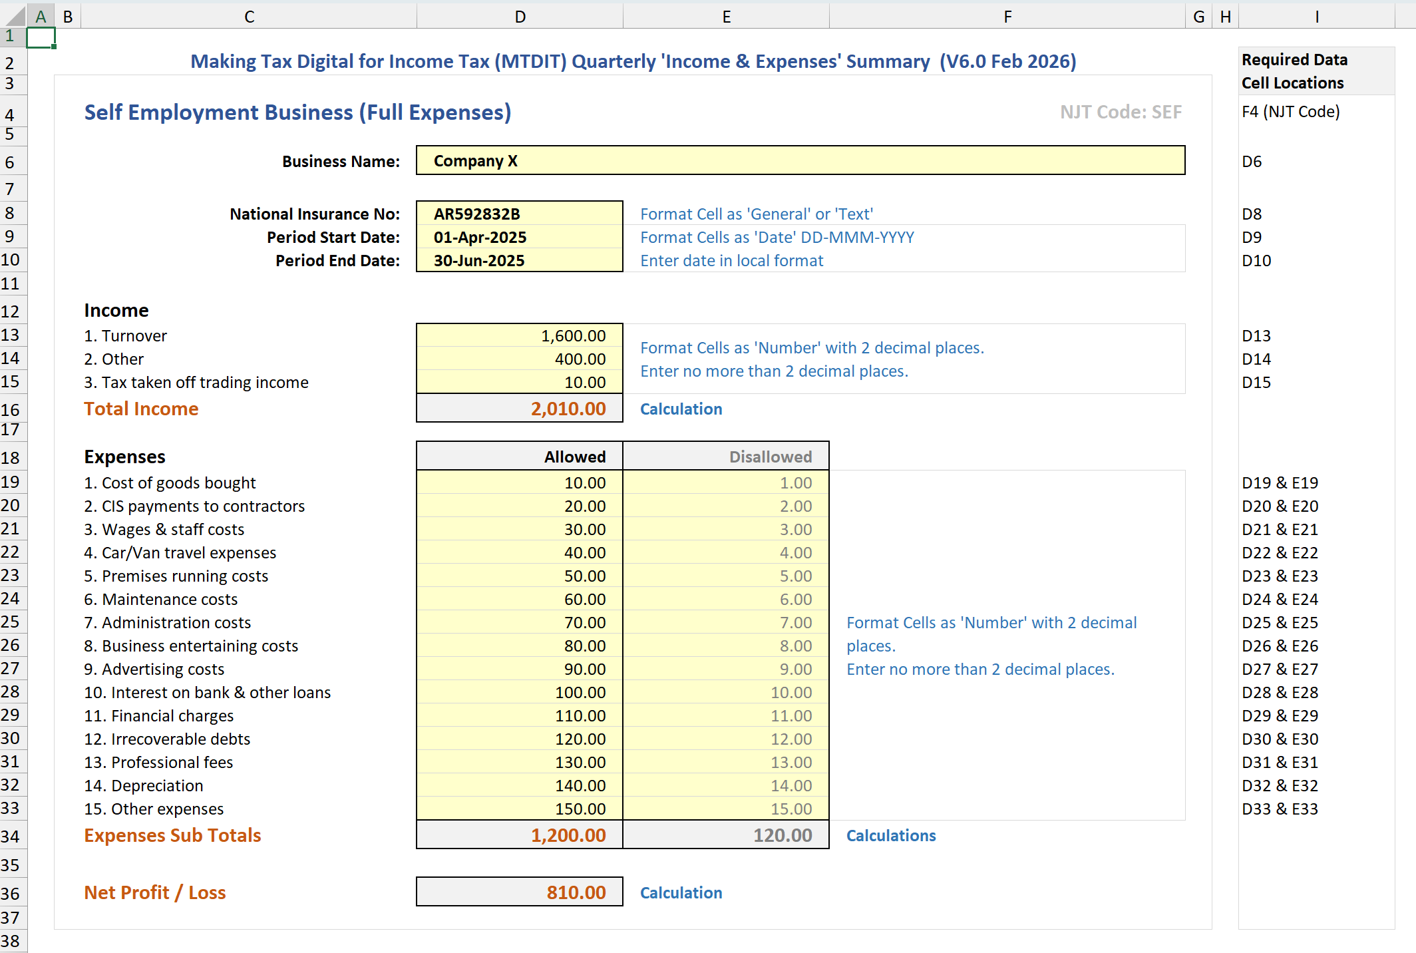Click the Advertising costs disallowed cell 9.00

click(x=725, y=669)
